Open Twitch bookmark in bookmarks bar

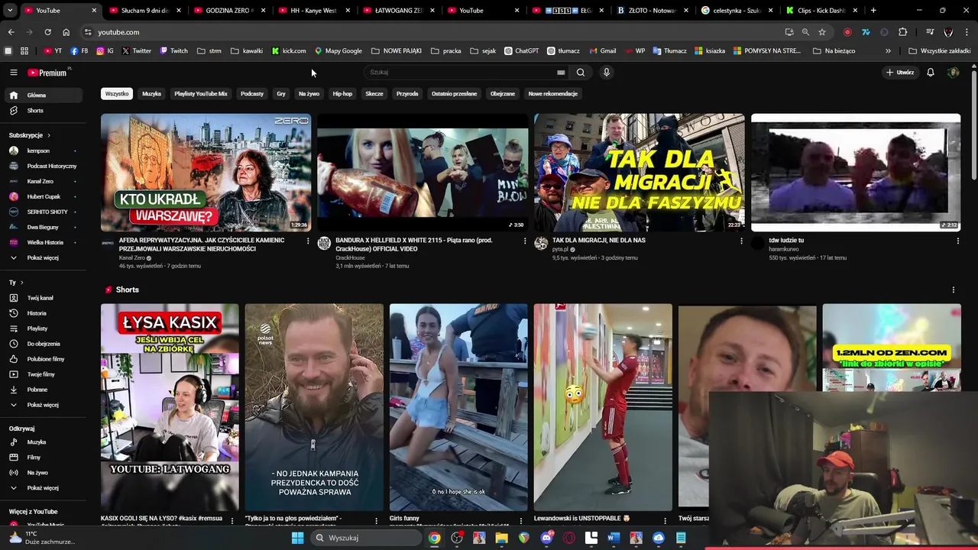(x=173, y=51)
